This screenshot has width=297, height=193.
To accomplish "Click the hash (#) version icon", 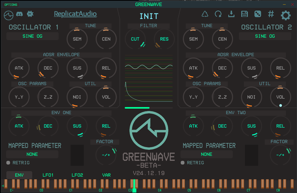I will [271, 14].
